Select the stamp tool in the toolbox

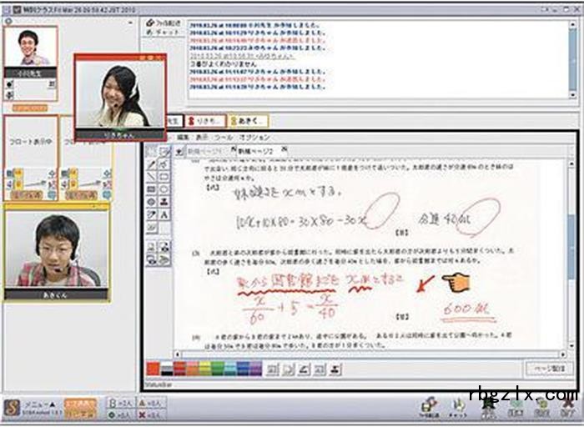pos(164,202)
